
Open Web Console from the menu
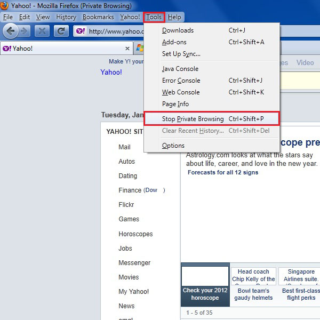[212, 92]
